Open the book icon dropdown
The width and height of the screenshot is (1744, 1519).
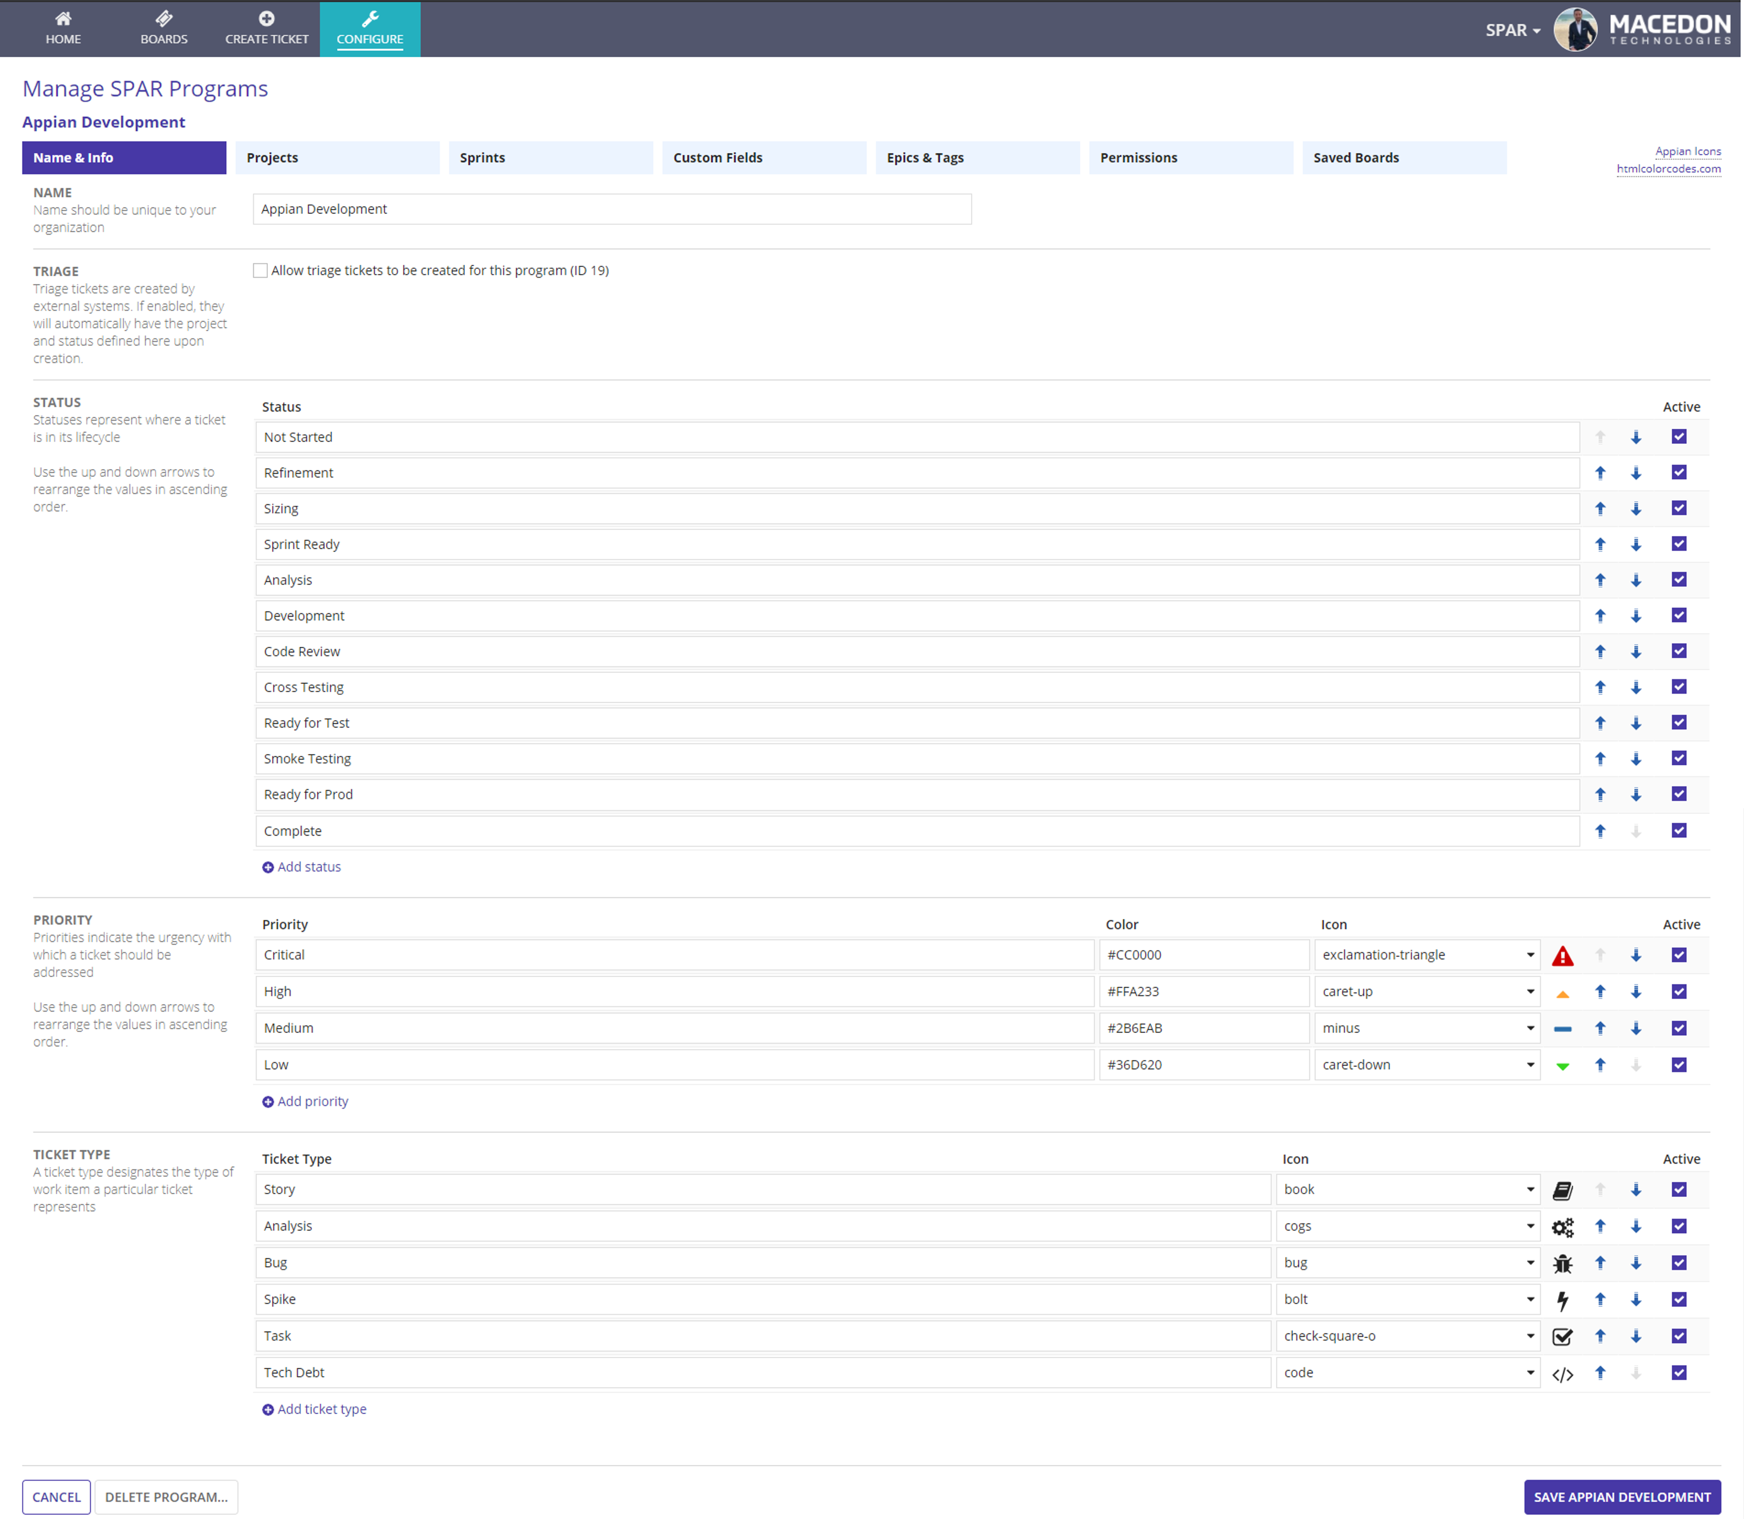(x=1407, y=1189)
